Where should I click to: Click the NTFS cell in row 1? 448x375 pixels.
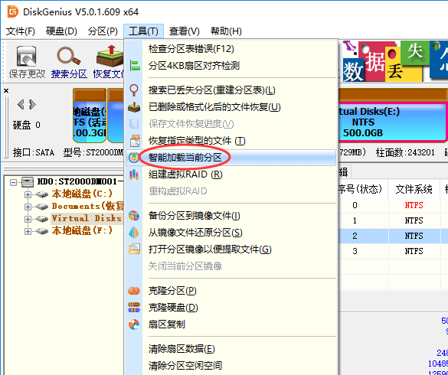click(x=414, y=220)
